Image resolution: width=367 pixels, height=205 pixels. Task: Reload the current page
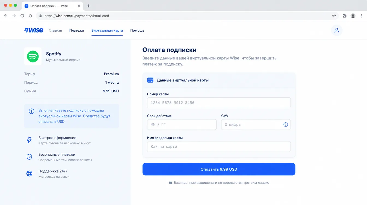click(22, 16)
